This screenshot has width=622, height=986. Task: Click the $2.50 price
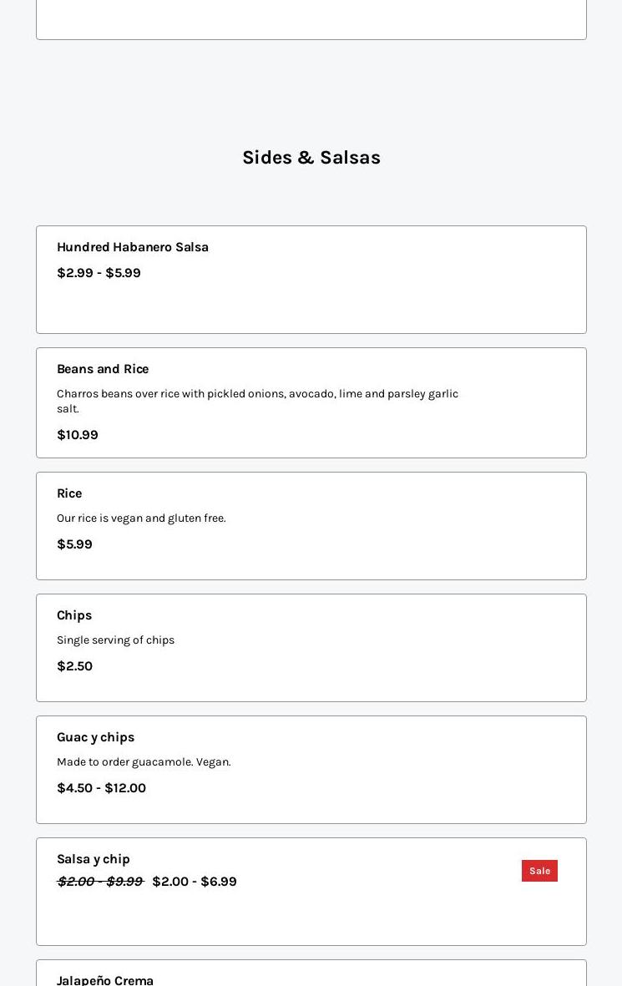click(x=74, y=666)
